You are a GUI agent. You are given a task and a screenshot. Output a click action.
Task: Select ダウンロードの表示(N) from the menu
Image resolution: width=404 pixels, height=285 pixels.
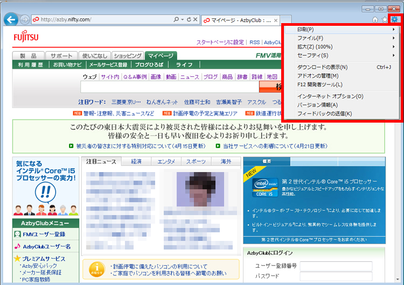[x=342, y=67]
